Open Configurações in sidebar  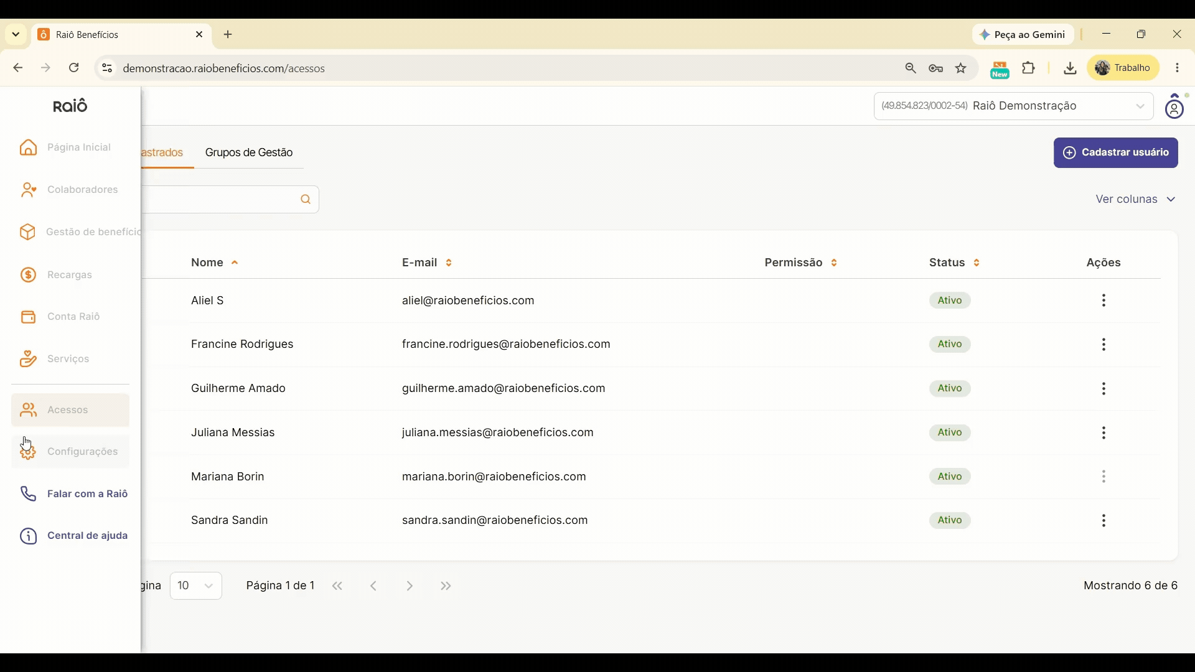70,453
